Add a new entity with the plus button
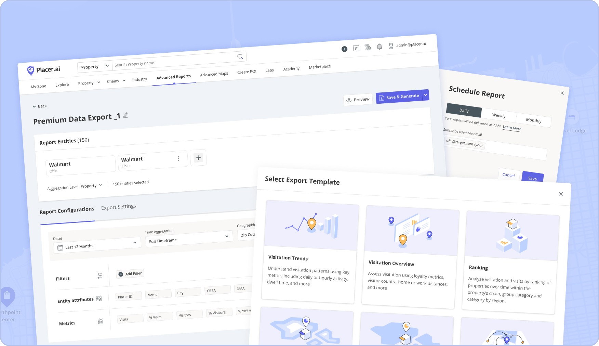 click(198, 157)
